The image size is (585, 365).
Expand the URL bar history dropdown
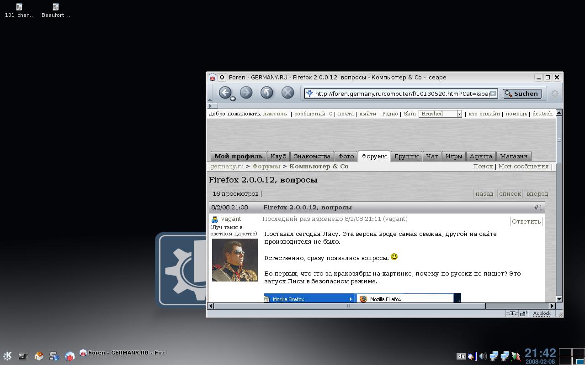[x=493, y=94]
